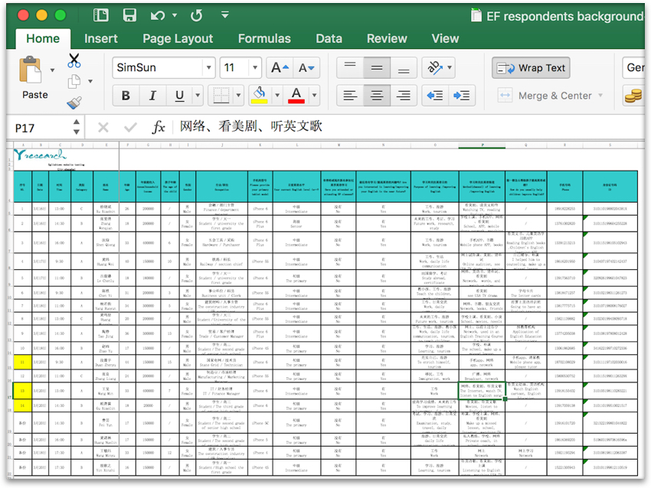
Task: Toggle Underline formatting
Action: [x=179, y=96]
